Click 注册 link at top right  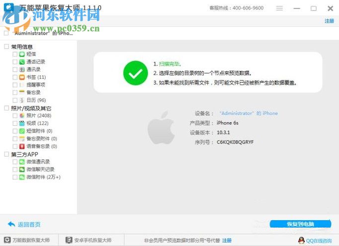click(329, 21)
